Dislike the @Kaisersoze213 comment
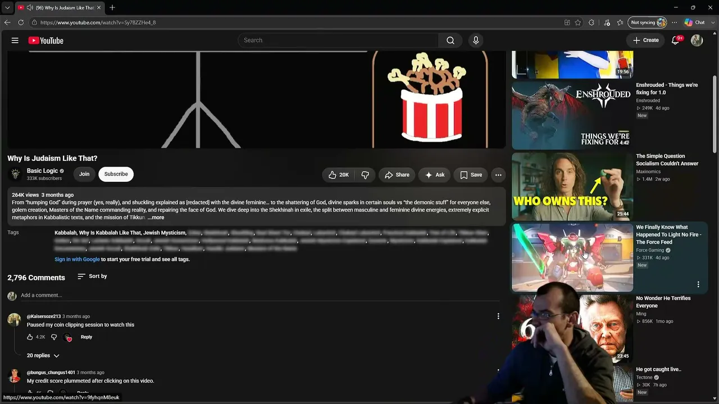 click(x=54, y=337)
